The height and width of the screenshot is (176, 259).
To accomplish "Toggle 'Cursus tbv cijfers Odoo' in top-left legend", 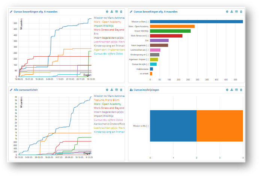I will pyautogui.click(x=108, y=54).
